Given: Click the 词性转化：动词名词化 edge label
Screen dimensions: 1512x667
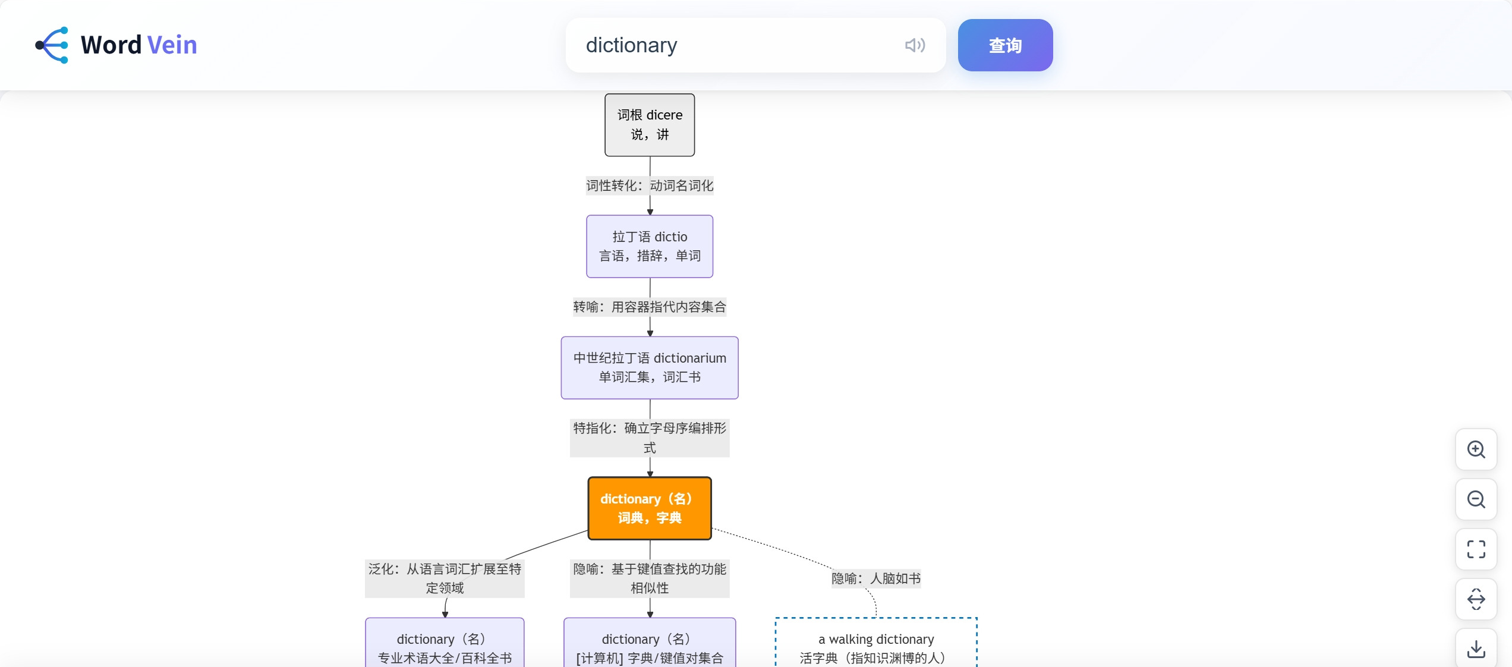Looking at the screenshot, I should (650, 185).
